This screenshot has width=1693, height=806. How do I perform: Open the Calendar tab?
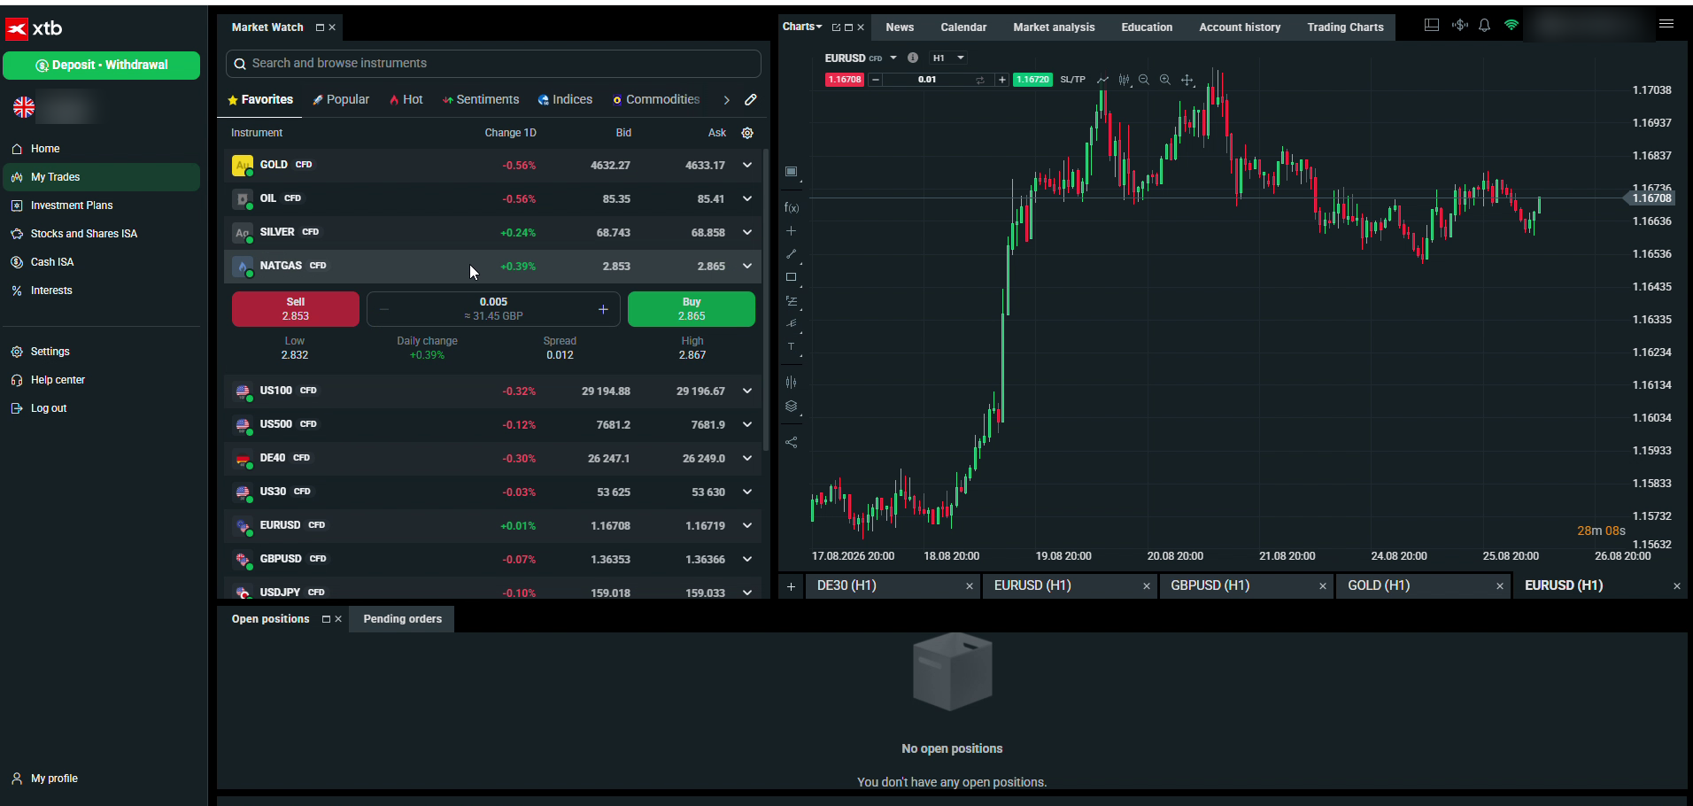click(x=963, y=27)
